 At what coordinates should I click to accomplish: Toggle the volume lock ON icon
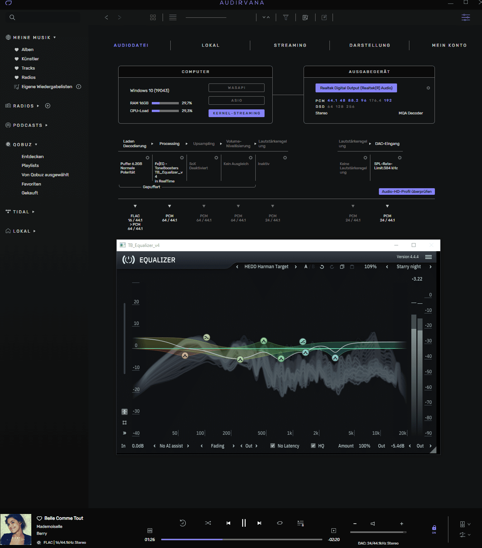click(434, 529)
